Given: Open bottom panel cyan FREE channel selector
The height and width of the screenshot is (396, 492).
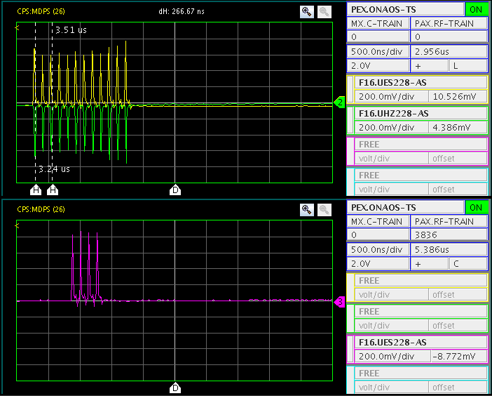Looking at the screenshot, I should [x=421, y=373].
